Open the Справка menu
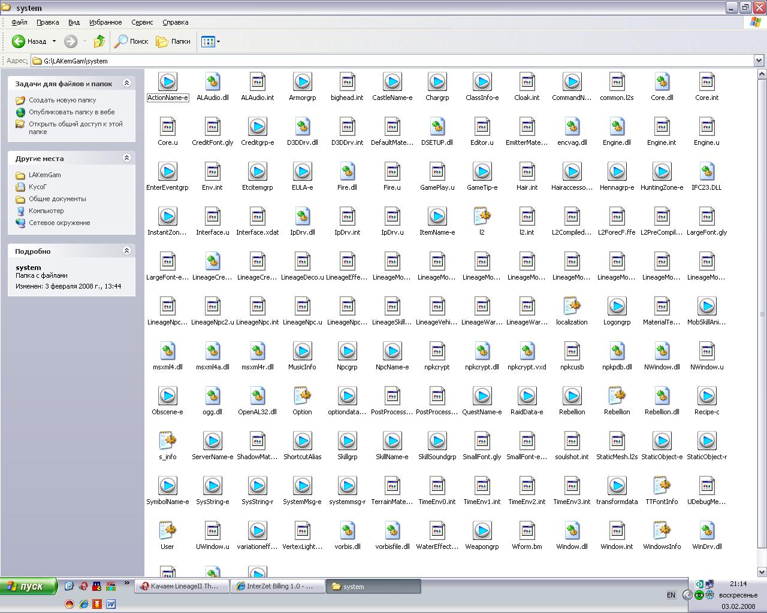The height and width of the screenshot is (613, 767). pos(175,22)
